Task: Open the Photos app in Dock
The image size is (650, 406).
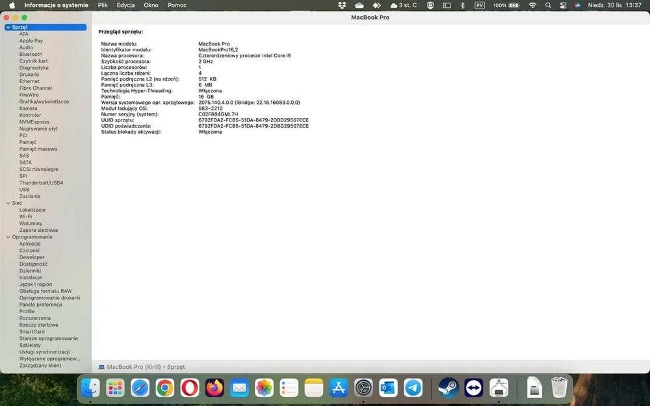Action: (x=264, y=388)
